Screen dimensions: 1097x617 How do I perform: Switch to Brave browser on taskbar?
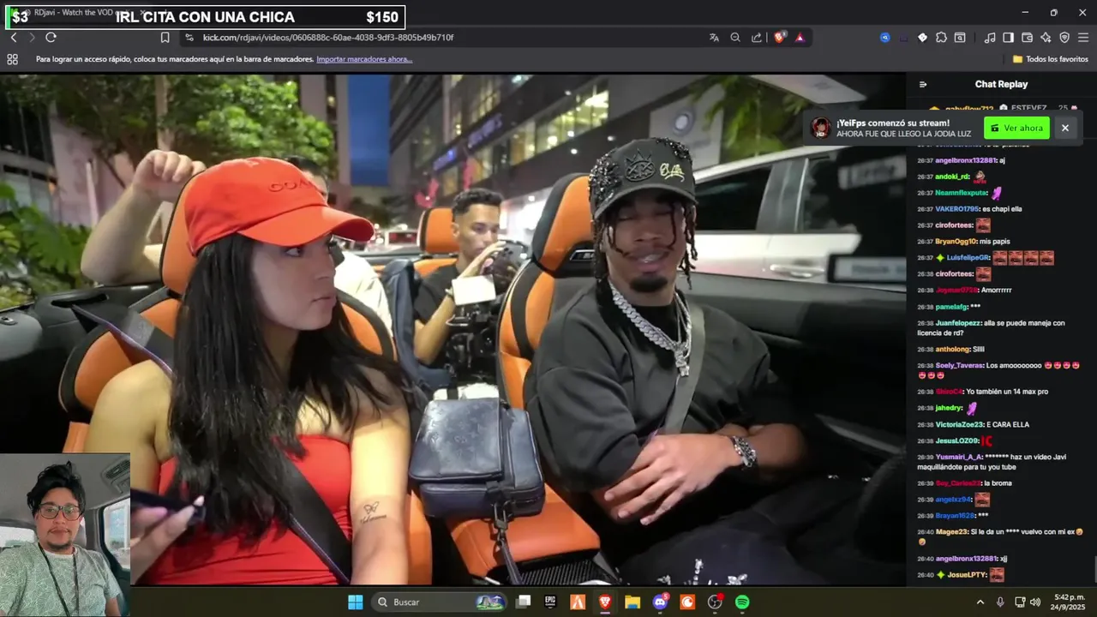pos(605,602)
